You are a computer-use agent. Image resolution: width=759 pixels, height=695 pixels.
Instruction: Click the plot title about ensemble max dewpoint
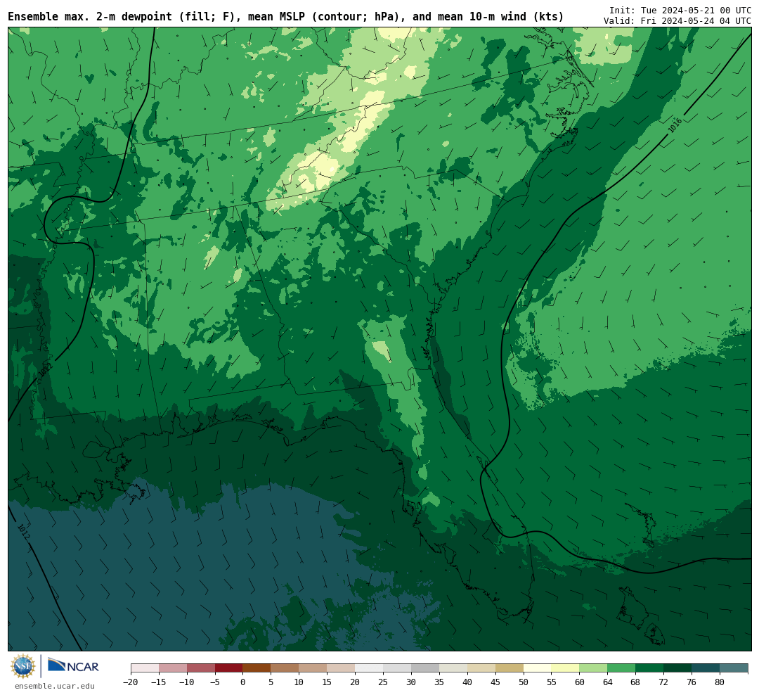pos(285,17)
